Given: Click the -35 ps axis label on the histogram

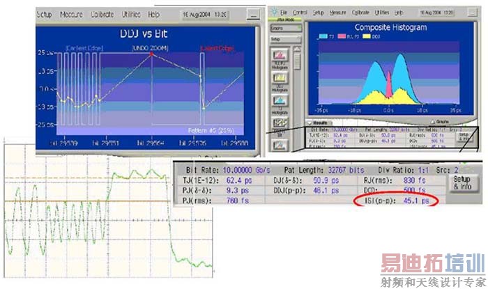Looking at the screenshot, I should tap(321, 110).
